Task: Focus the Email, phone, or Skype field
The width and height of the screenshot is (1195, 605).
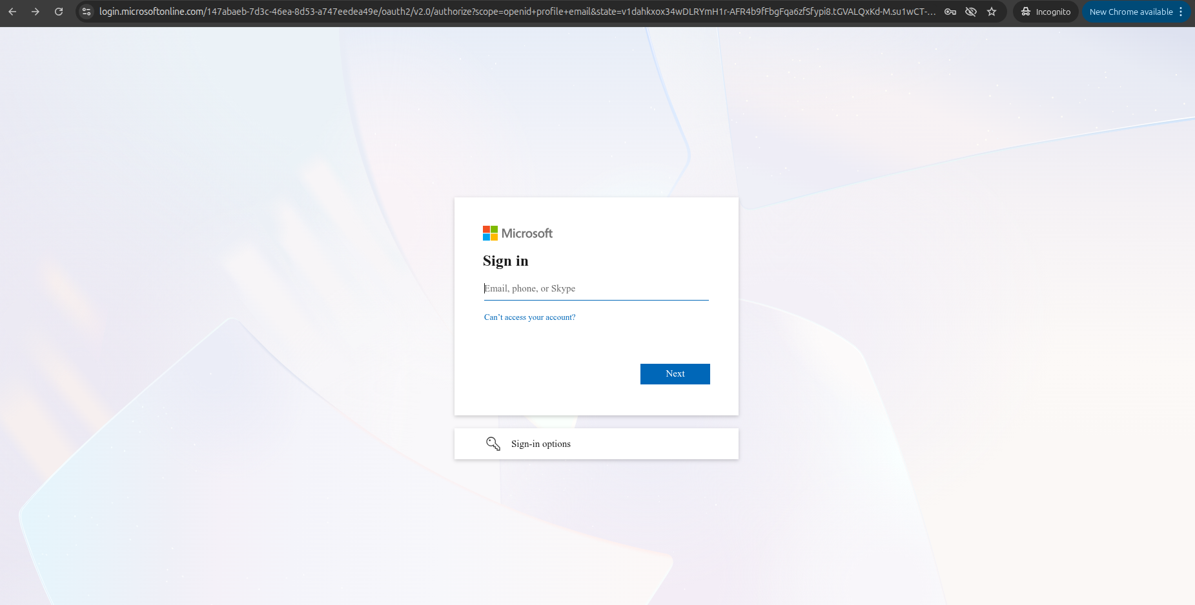Action: [x=596, y=289]
